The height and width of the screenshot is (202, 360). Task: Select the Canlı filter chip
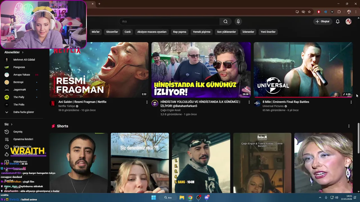tap(128, 32)
